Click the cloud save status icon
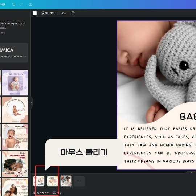The image size is (196, 196). (x=30, y=4)
